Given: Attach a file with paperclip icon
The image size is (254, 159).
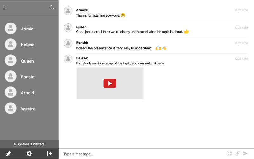Looking at the screenshot, I should pos(237,153).
